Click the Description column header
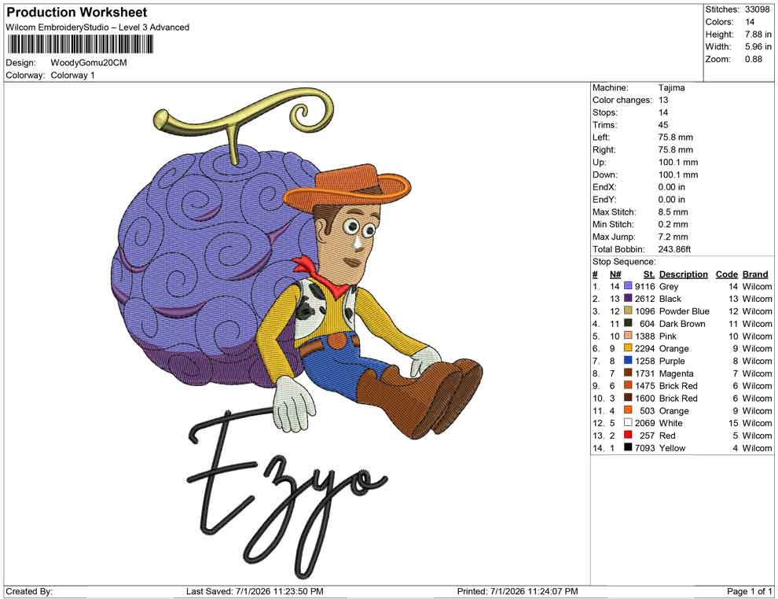The width and height of the screenshot is (778, 599). pyautogui.click(x=683, y=274)
